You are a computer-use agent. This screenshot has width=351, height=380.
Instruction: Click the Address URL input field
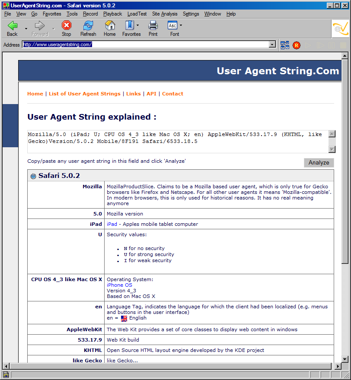[146, 44]
